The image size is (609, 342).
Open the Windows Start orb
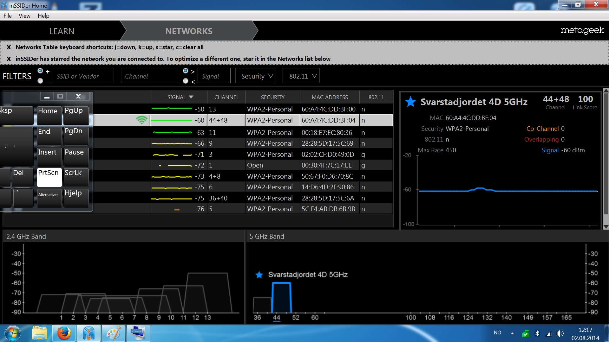tap(13, 333)
